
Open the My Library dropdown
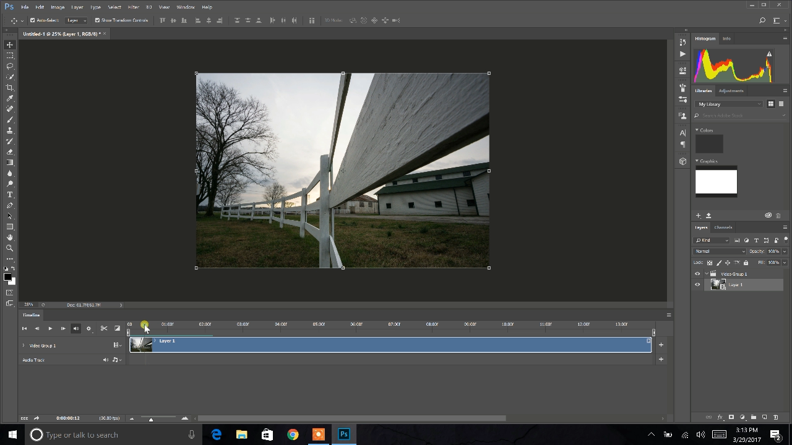click(730, 104)
